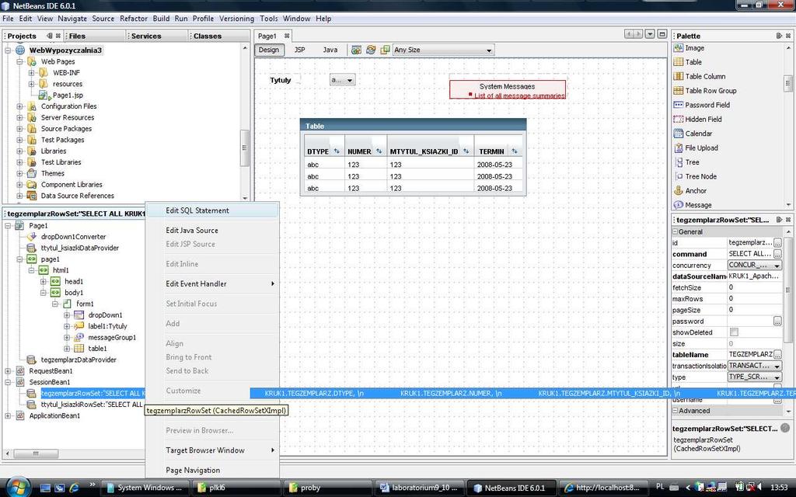Click the File Upload palette icon
Screen dimensions: 796x497
coord(678,148)
